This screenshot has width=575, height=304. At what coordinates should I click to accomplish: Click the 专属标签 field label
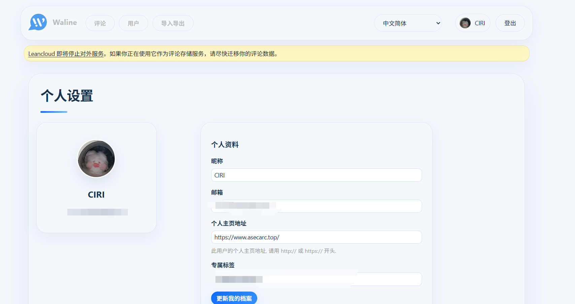(223, 265)
